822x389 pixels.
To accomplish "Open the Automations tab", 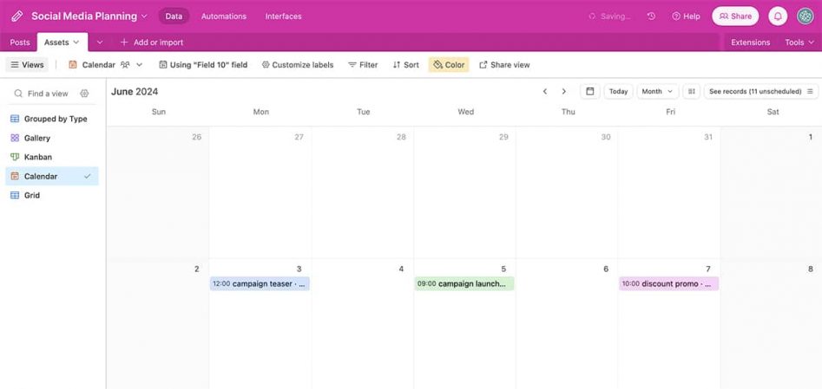I will 224,16.
